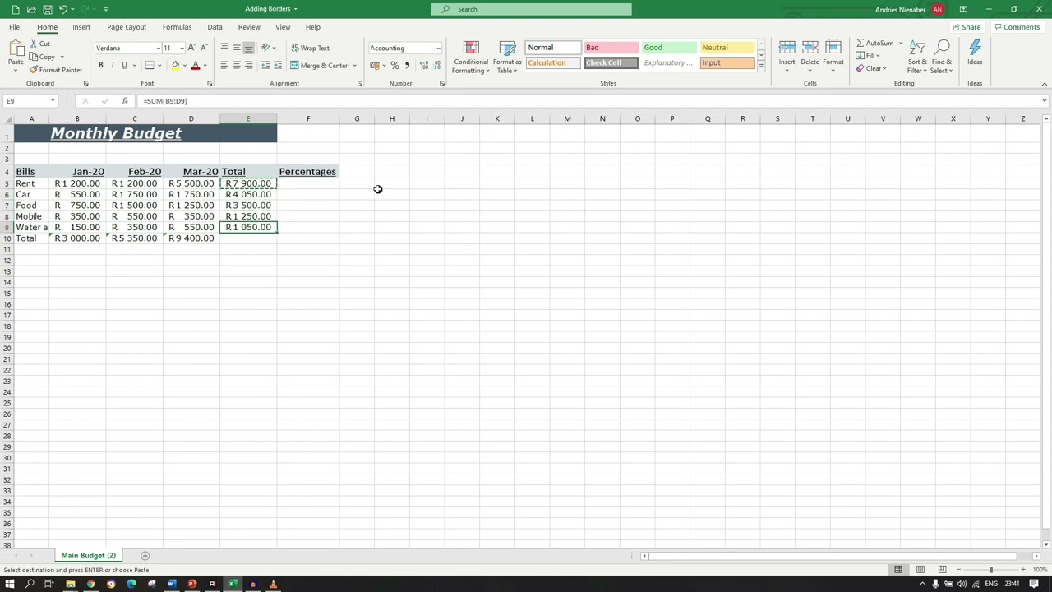Open the Page Layout tab
Viewport: 1052px width, 592px height.
pos(127,27)
